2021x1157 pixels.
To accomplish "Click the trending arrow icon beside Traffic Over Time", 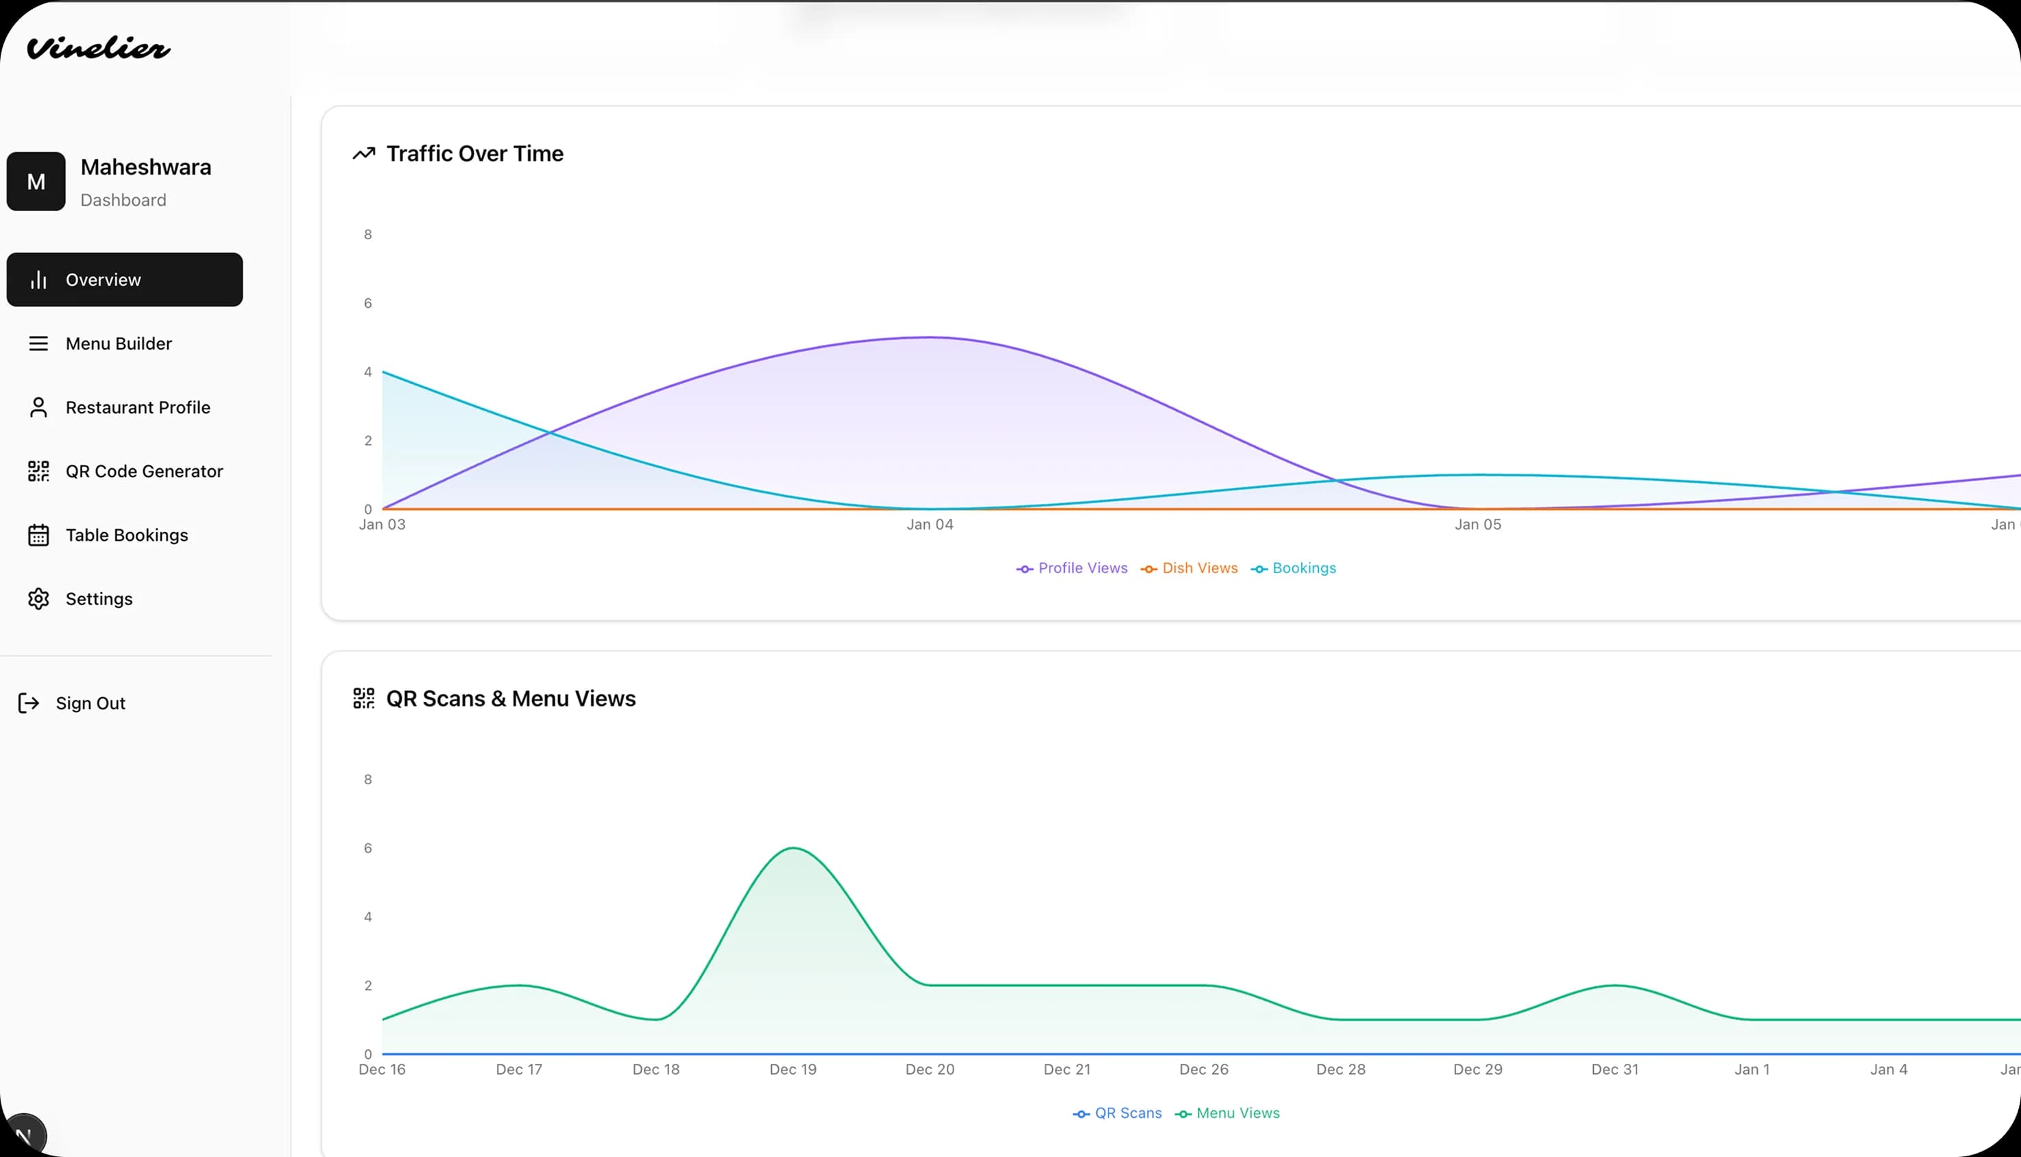I will pyautogui.click(x=363, y=153).
